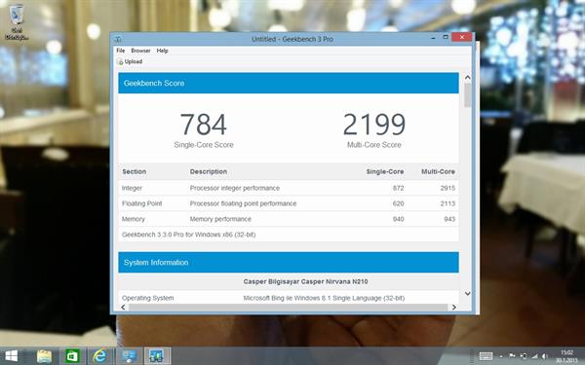The width and height of the screenshot is (585, 365).
Task: Click the Action Center flag tray icon
Action: [512, 356]
